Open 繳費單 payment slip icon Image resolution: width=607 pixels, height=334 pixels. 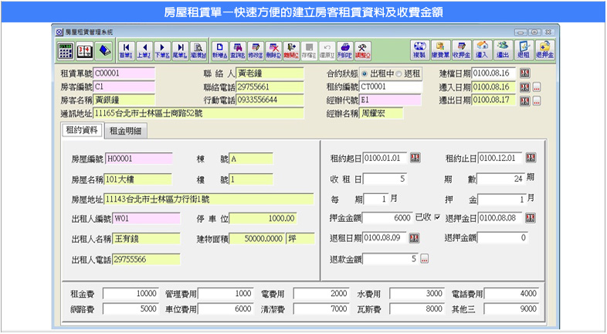(440, 50)
